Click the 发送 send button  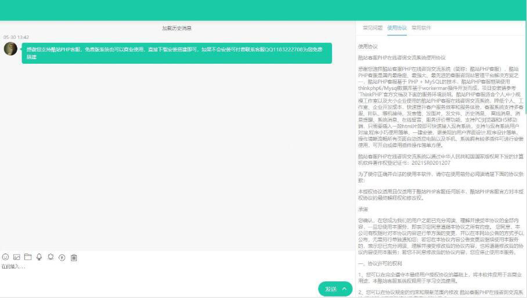331,289
